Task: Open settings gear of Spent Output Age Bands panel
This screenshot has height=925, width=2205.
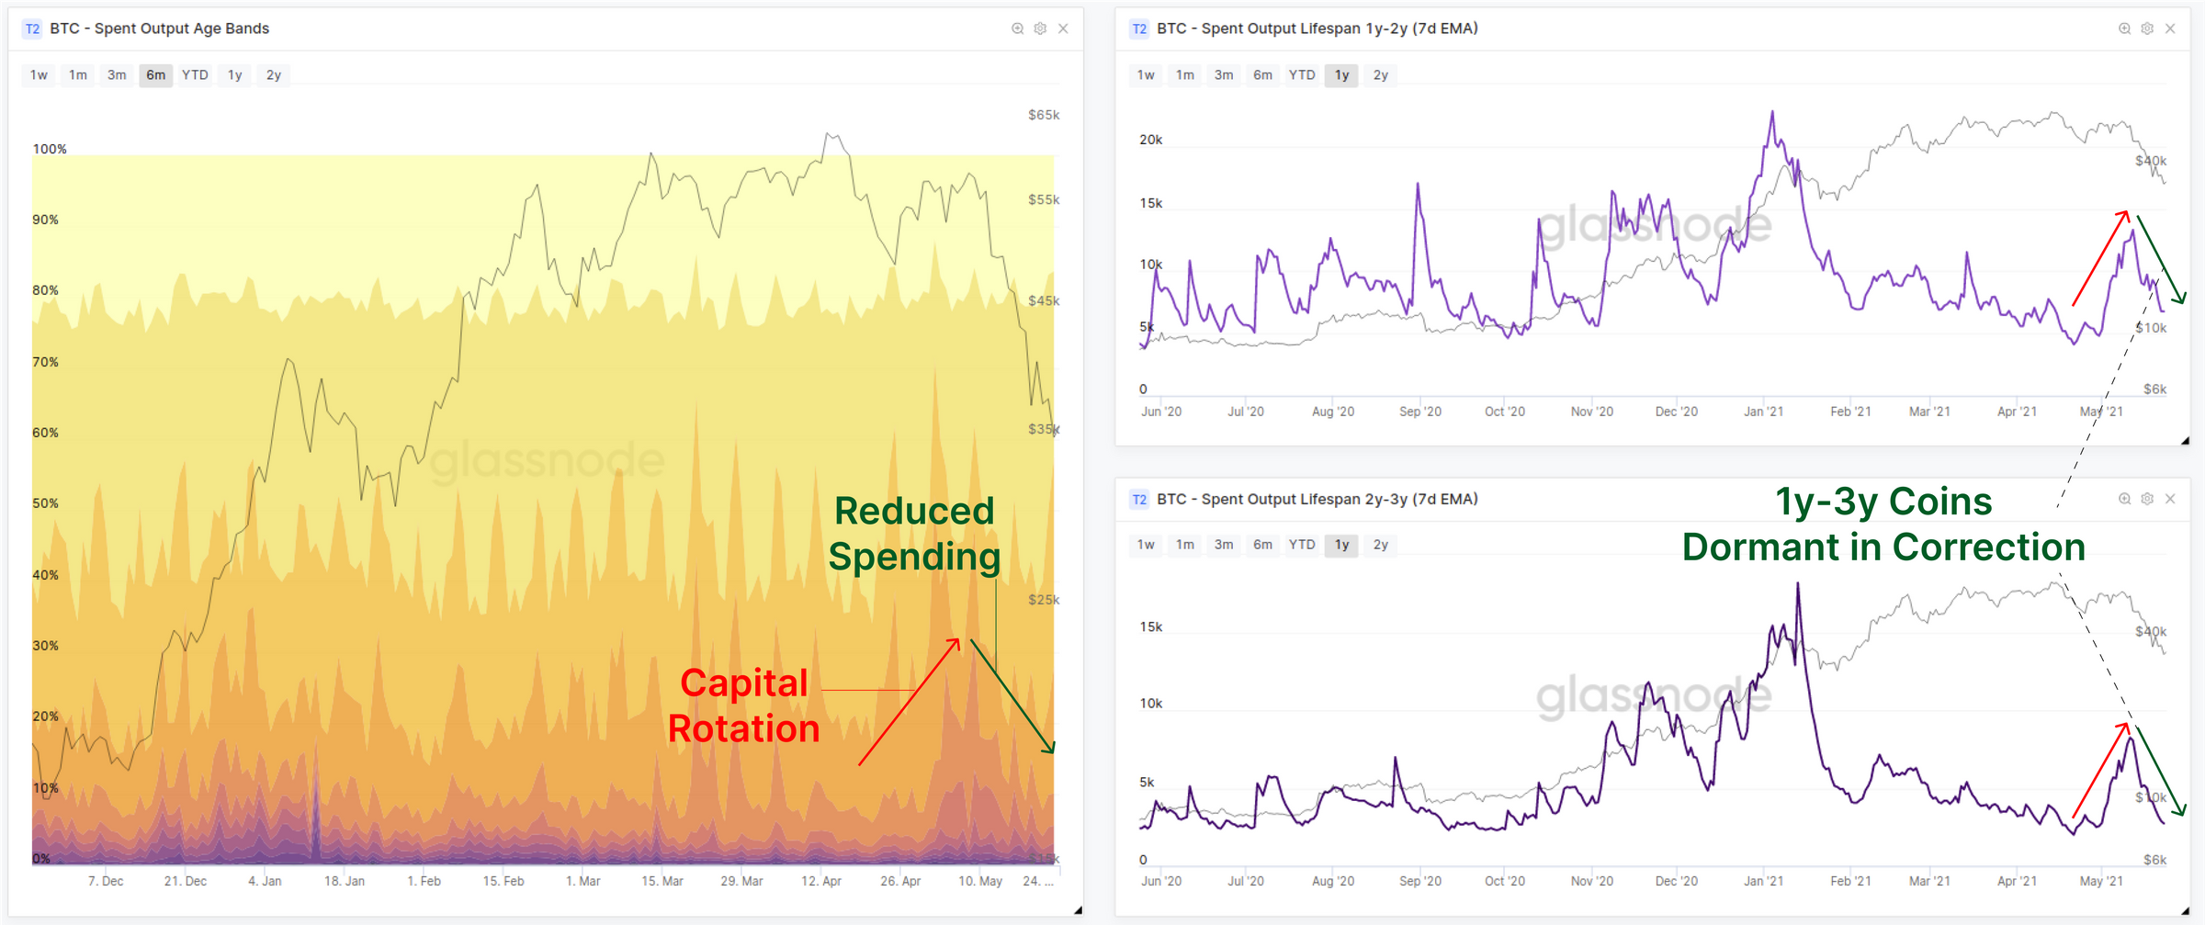Action: click(1040, 28)
